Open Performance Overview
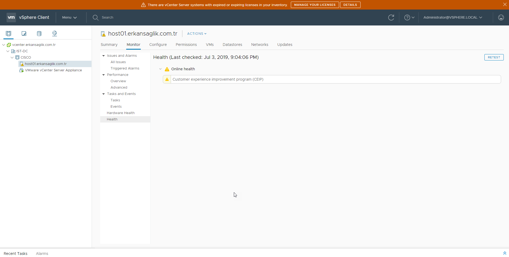This screenshot has height=257, width=509. pos(118,81)
